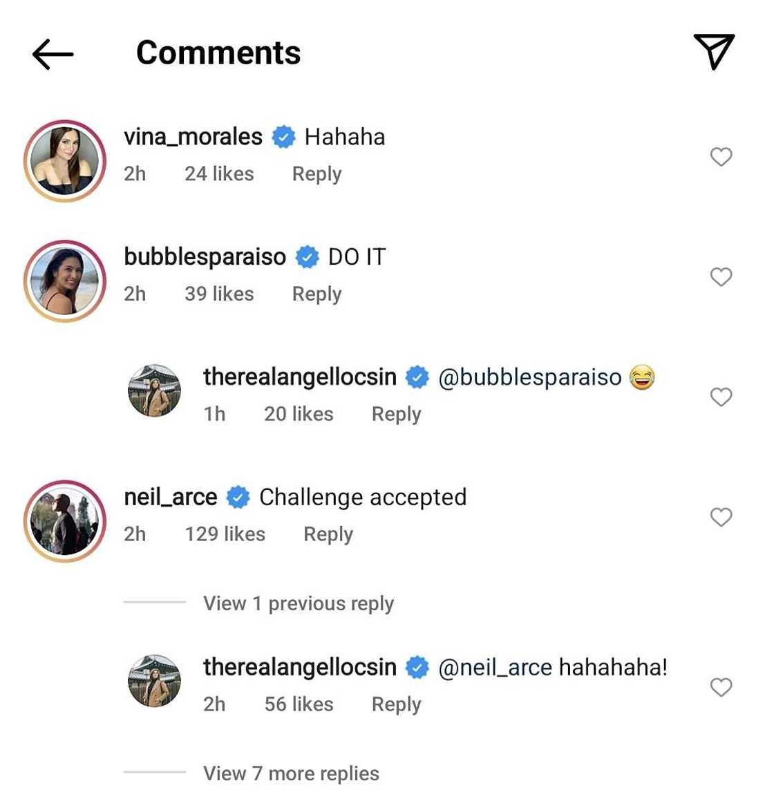Heart therealangellocsin's reply to bubblesparaiso
Image resolution: width=774 pixels, height=810 pixels.
point(721,397)
